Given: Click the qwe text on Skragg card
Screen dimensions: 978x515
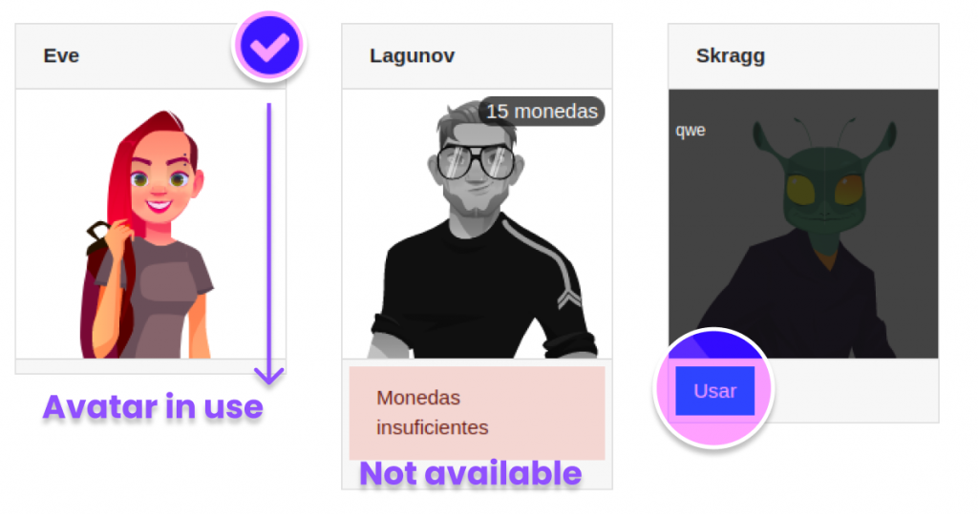Looking at the screenshot, I should pyautogui.click(x=691, y=131).
